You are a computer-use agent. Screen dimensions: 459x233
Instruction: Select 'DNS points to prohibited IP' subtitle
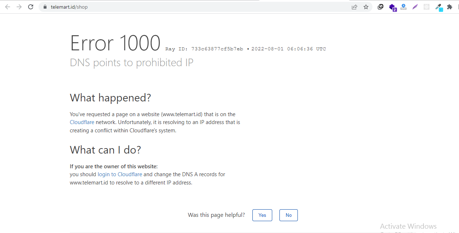coord(132,63)
